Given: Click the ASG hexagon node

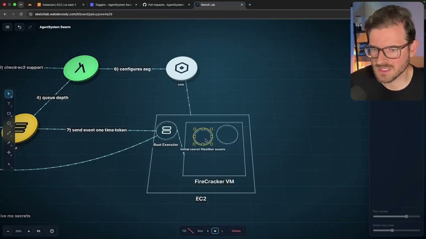Looking at the screenshot, I should pyautogui.click(x=182, y=68).
